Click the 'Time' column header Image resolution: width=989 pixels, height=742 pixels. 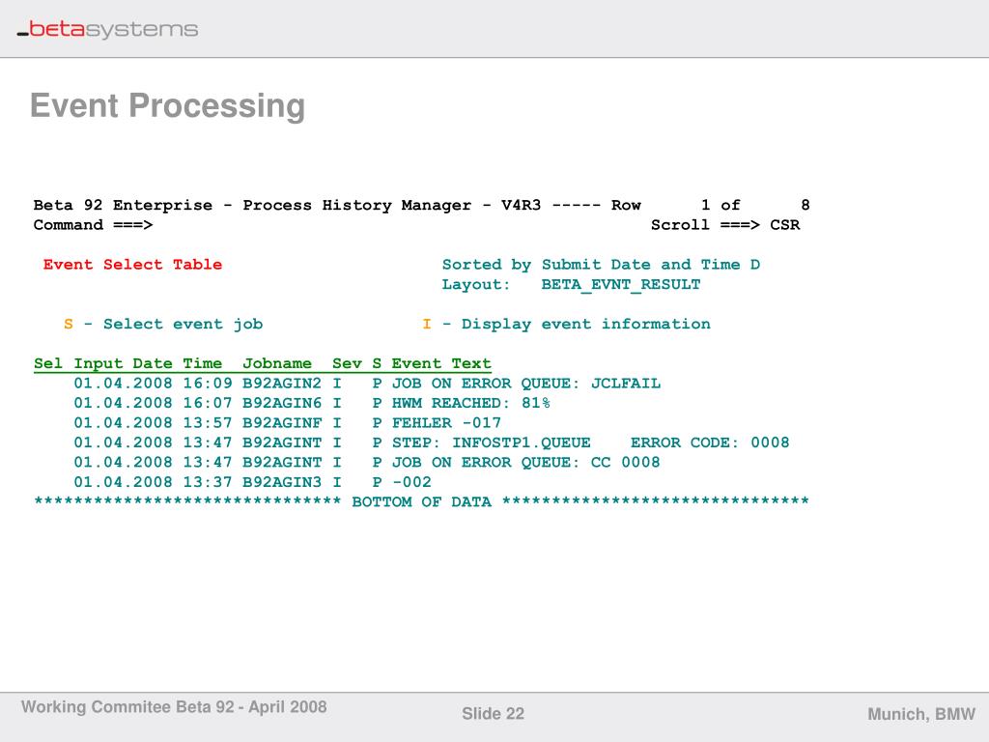(203, 364)
